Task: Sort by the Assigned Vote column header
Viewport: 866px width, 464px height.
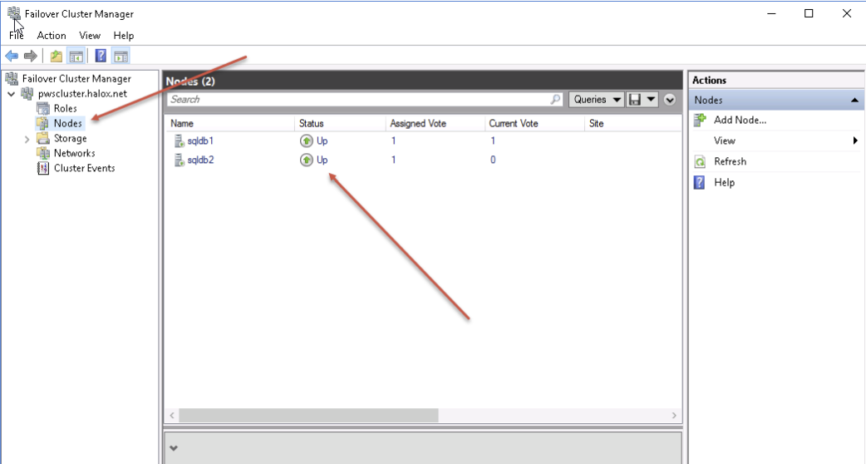Action: pos(435,123)
